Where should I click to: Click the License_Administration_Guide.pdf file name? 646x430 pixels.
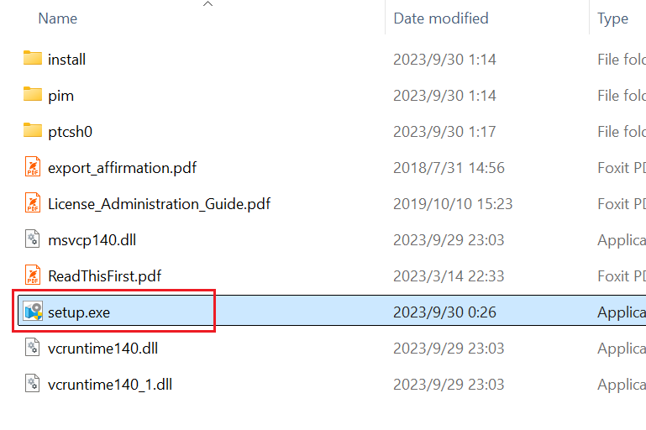coord(159,203)
